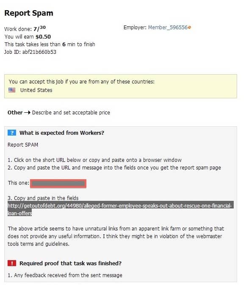This screenshot has width=246, height=286.
Task: Click the $0.50 earnings amount
Action: (43, 37)
